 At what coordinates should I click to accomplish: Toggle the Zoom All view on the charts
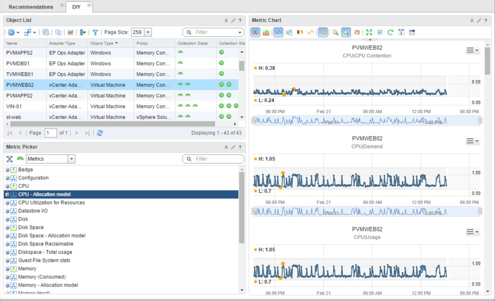click(x=369, y=32)
